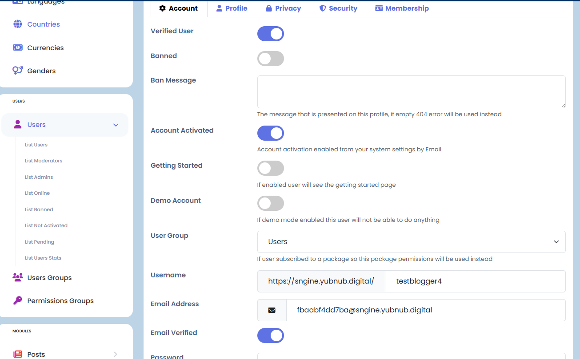This screenshot has width=580, height=359.
Task: Click the Username field containing testblogger4
Action: (475, 281)
